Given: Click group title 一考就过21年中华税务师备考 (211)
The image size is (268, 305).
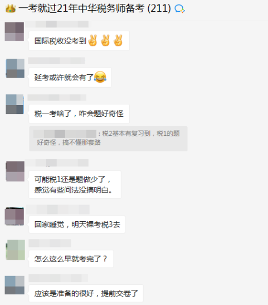Looking at the screenshot, I should pyautogui.click(x=95, y=8).
